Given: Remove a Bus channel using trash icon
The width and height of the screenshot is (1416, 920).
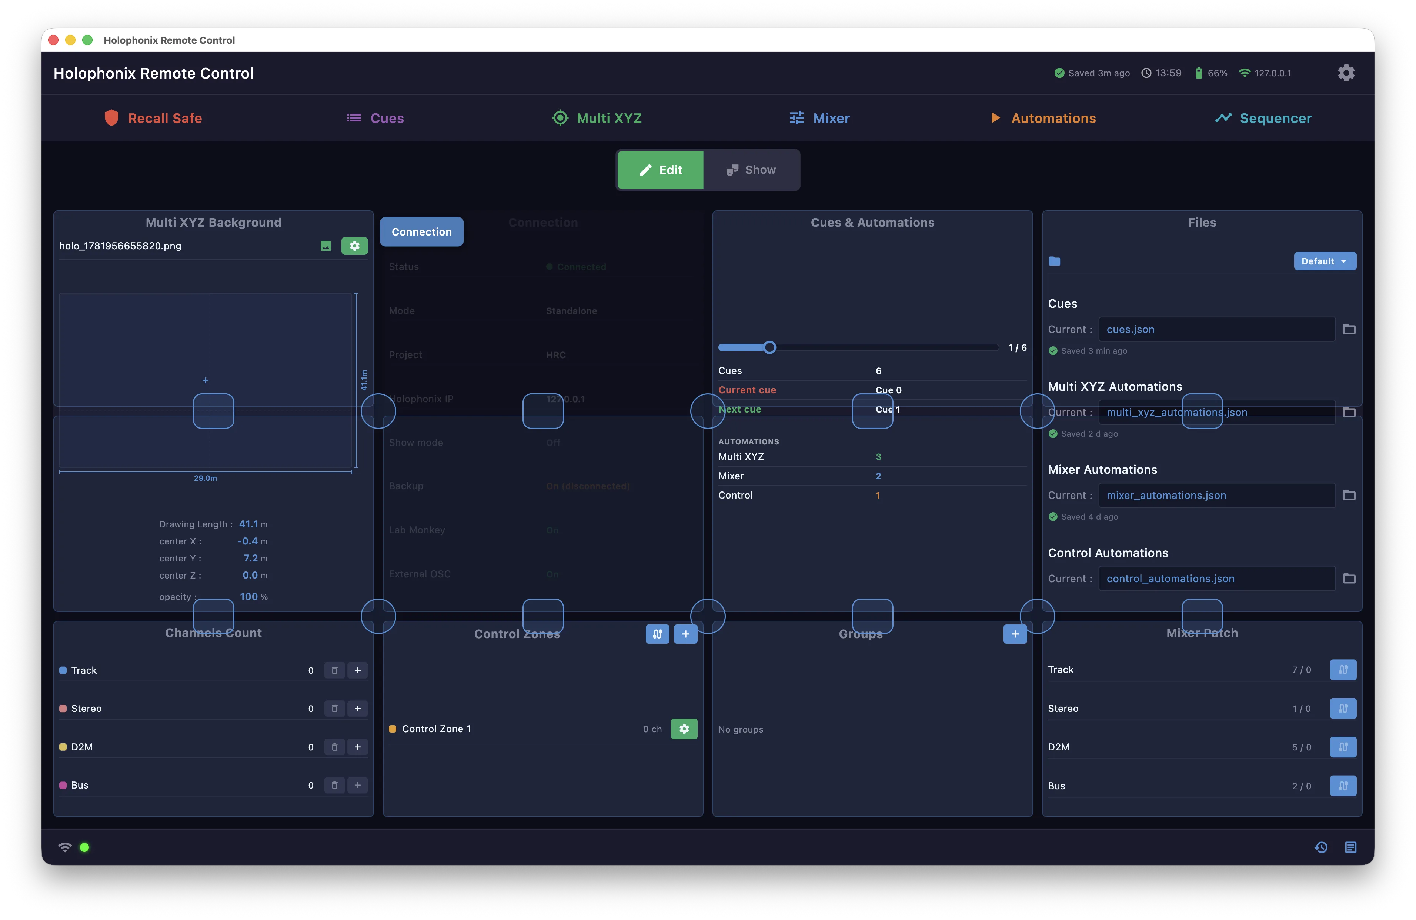Looking at the screenshot, I should (334, 785).
